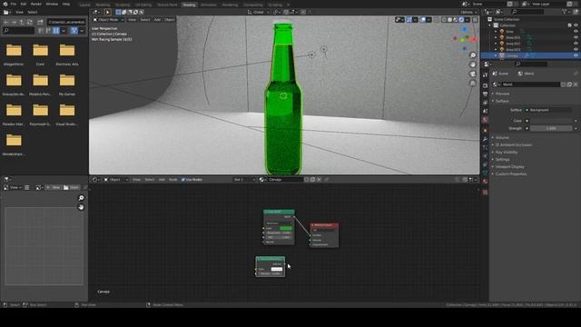Collapse the Surface panel in World properties
This screenshot has width=581, height=327.
click(x=502, y=101)
